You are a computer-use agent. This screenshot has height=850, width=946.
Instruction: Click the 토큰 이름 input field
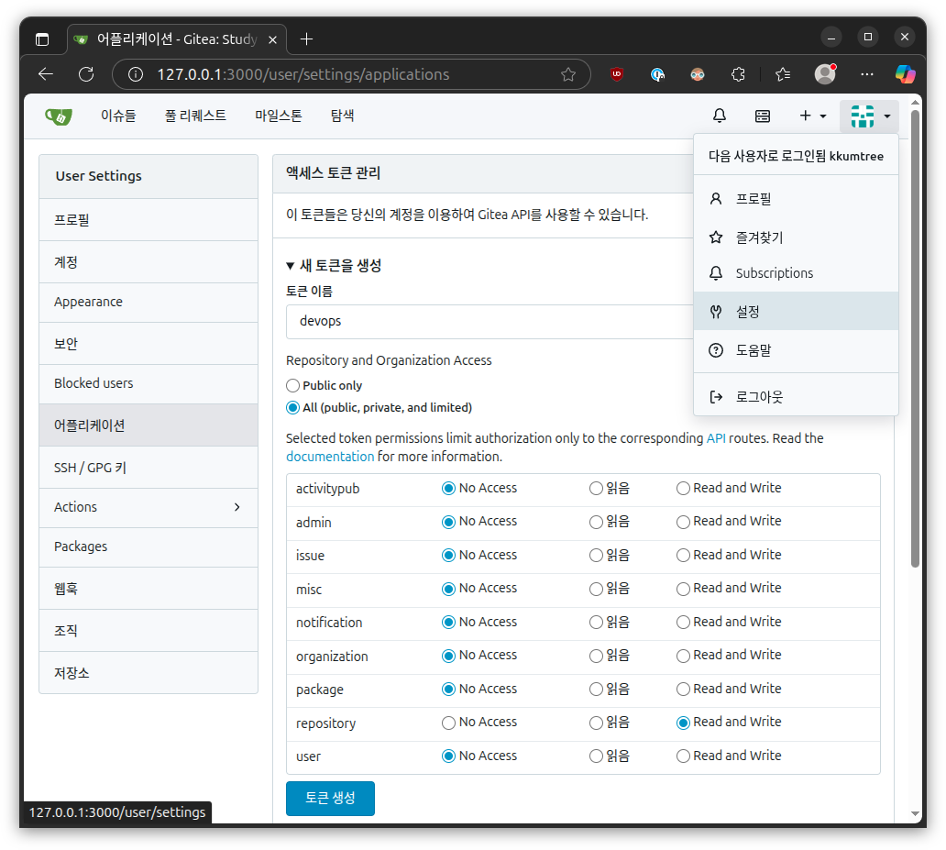(489, 321)
